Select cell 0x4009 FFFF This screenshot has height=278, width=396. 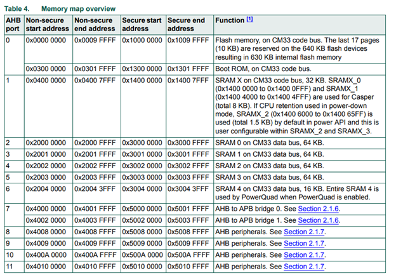[x=95, y=243]
